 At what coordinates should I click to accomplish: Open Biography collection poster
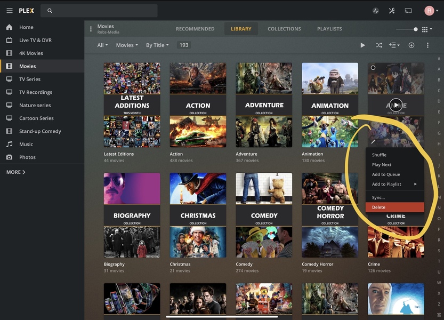coord(132,215)
